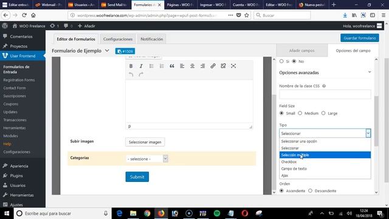Choose 'Checkbox' type option
The height and width of the screenshot is (219, 389).
point(325,162)
